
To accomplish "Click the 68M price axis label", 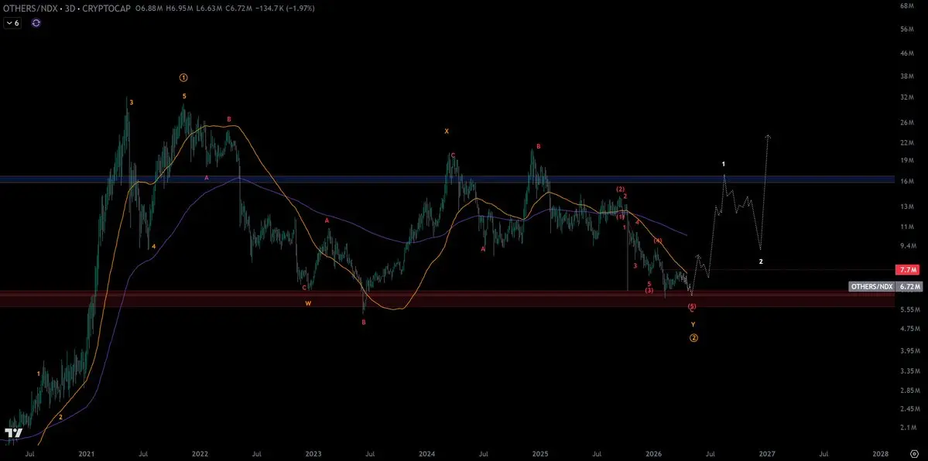I will [x=909, y=5].
